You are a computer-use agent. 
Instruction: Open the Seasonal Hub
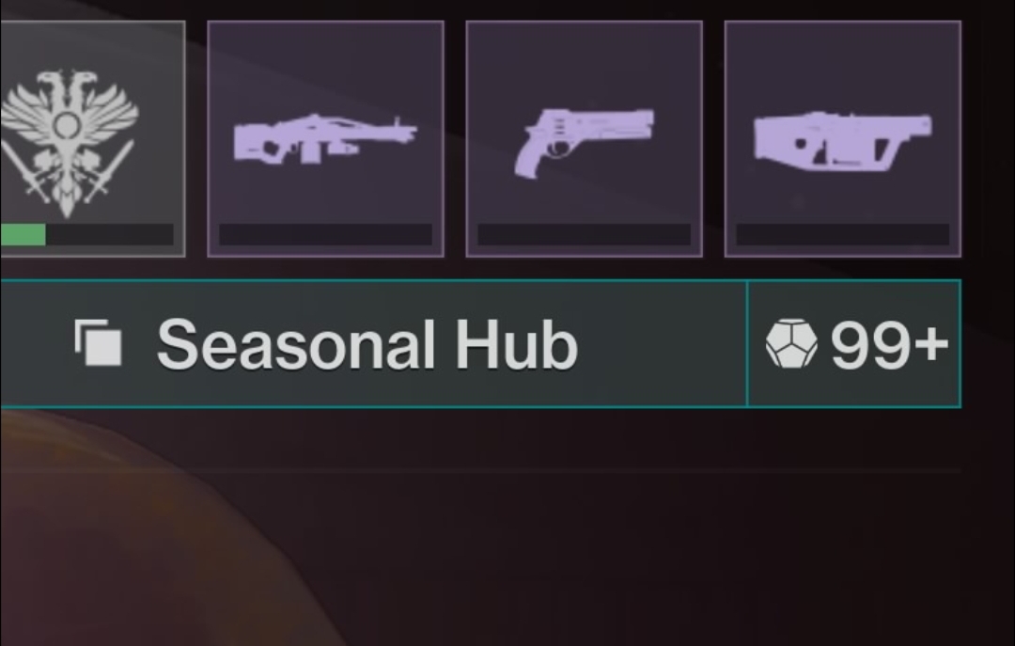pos(373,343)
